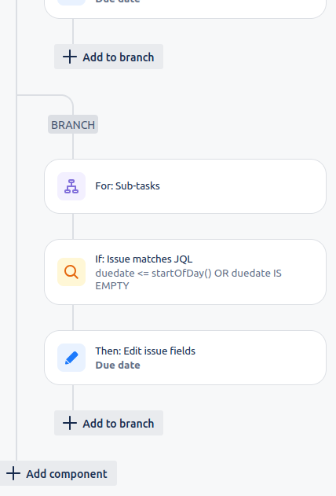The image size is (336, 496).
Task: Click the Add component button
Action: pyautogui.click(x=58, y=473)
